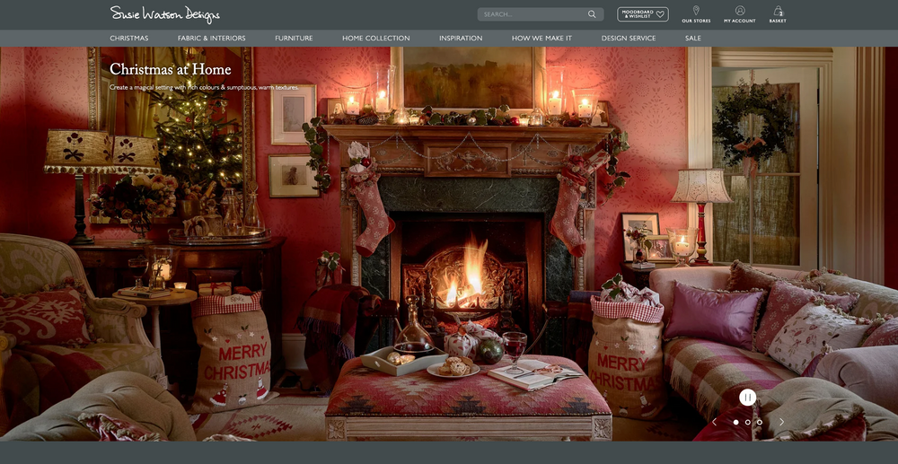The image size is (898, 464).
Task: Visit the How We Make It page
Action: 541,39
